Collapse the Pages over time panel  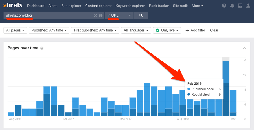[244, 48]
